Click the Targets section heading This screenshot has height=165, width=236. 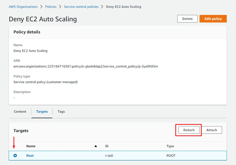(x=21, y=131)
